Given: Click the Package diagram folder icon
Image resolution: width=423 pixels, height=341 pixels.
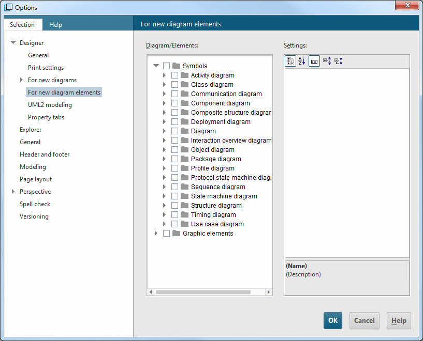Looking at the screenshot, I should point(184,159).
